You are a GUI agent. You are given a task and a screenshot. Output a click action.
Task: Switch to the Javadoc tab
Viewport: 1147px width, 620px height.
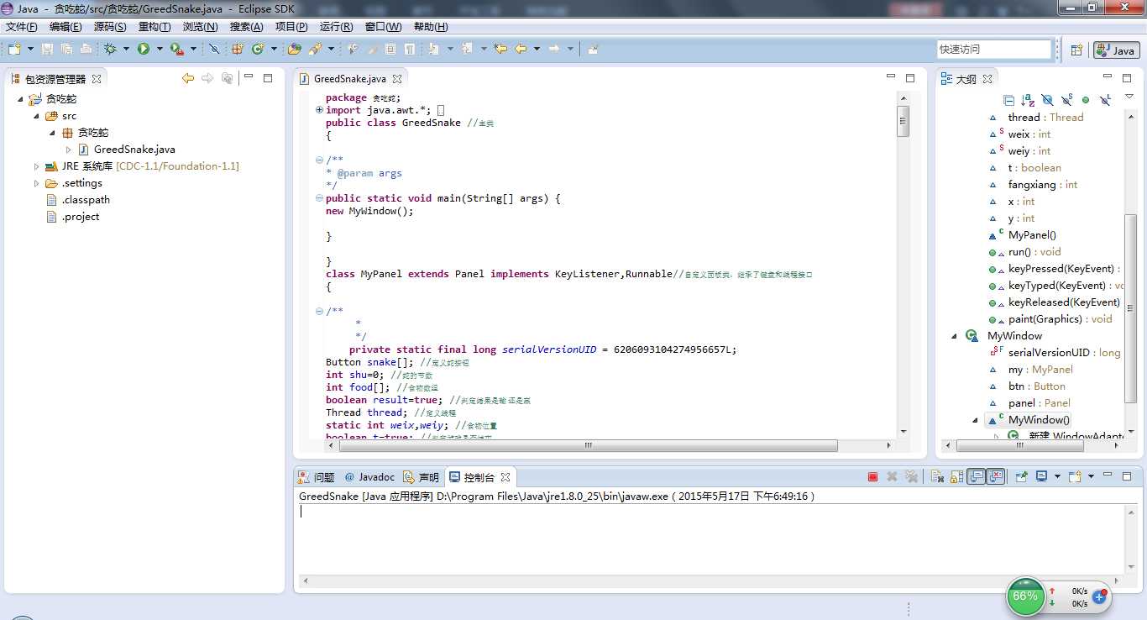click(369, 476)
